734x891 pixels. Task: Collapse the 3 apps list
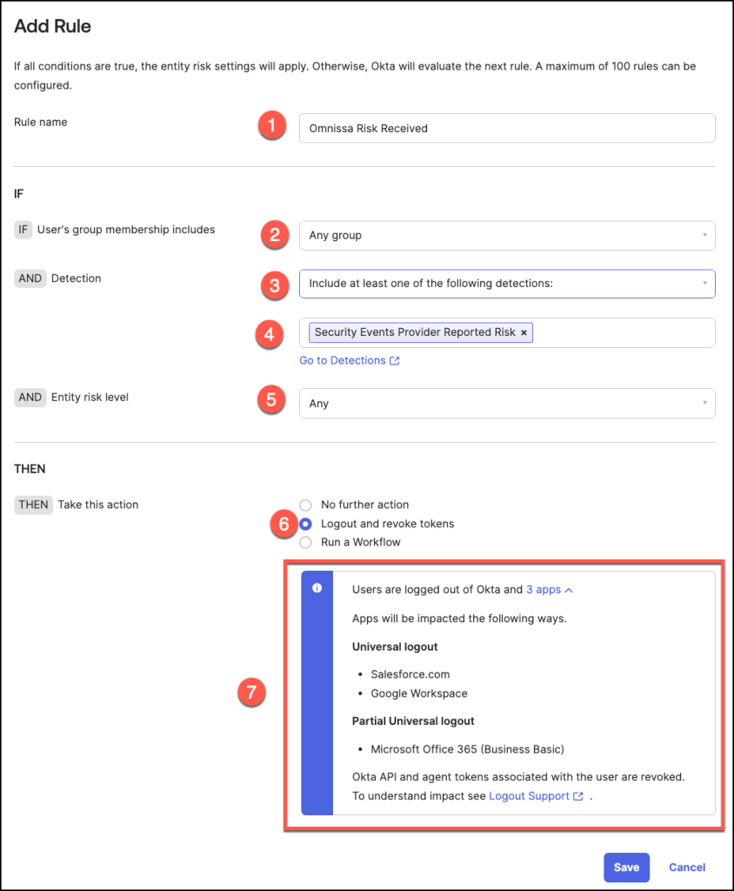coord(549,589)
